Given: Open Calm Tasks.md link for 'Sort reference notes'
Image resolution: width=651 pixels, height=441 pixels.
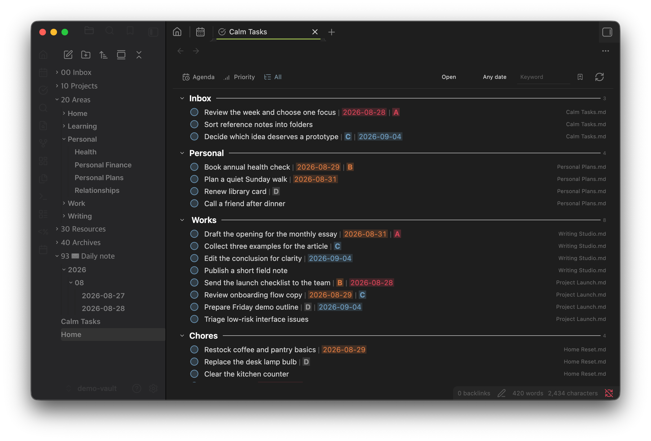Looking at the screenshot, I should click(586, 124).
